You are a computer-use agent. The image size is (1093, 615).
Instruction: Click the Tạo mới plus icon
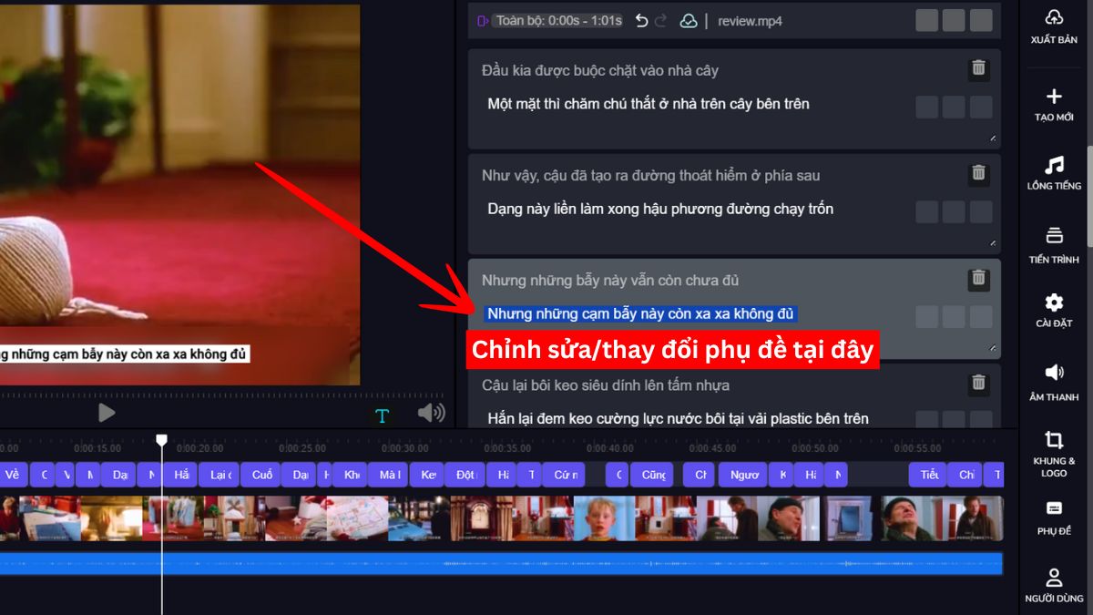(x=1054, y=97)
